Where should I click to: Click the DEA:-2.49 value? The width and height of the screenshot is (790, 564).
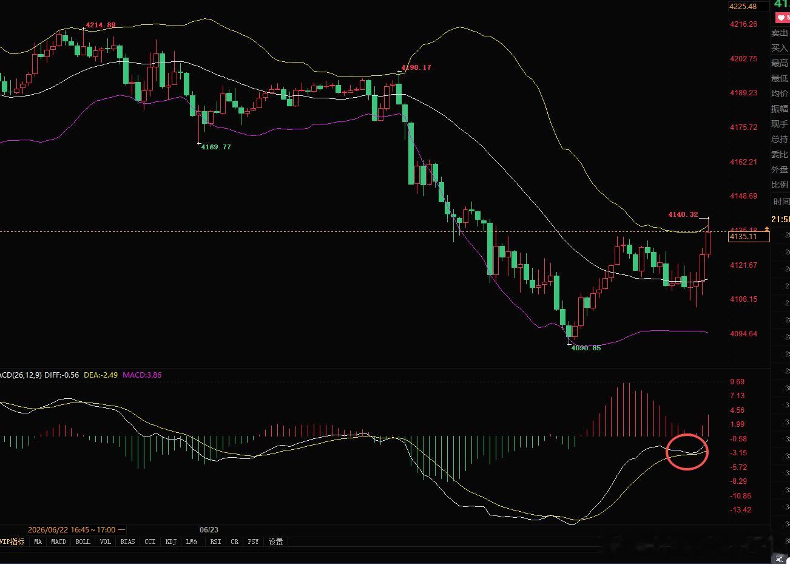[x=100, y=375]
